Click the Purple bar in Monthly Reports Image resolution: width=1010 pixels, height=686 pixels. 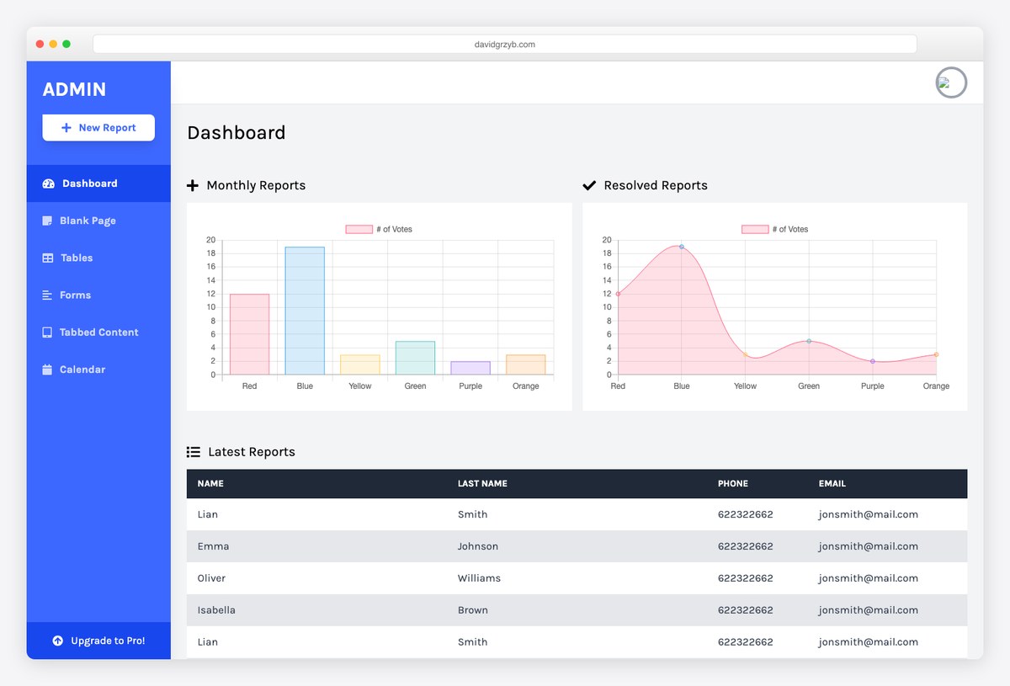pyautogui.click(x=470, y=368)
